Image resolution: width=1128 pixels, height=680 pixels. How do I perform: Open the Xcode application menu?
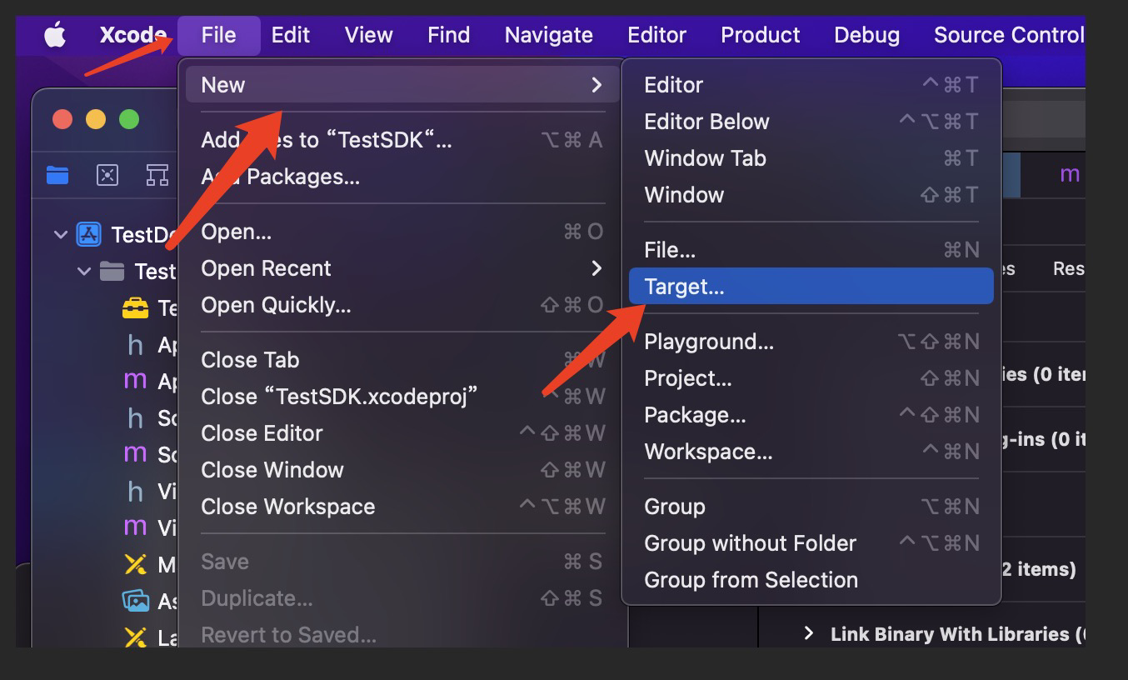pyautogui.click(x=133, y=35)
